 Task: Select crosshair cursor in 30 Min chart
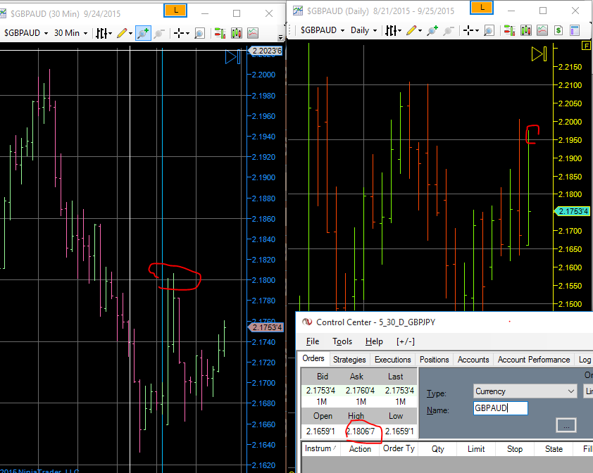click(x=181, y=33)
